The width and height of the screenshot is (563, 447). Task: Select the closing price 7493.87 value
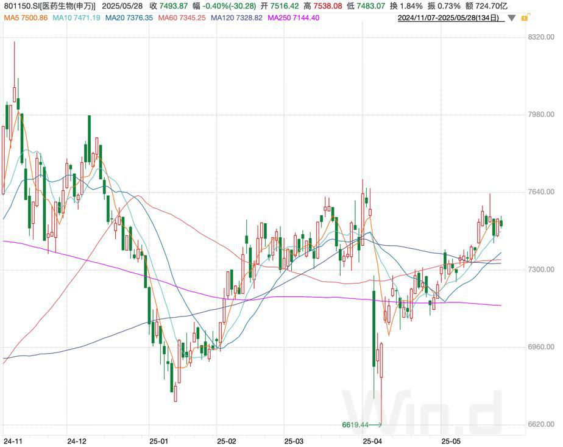(x=174, y=6)
